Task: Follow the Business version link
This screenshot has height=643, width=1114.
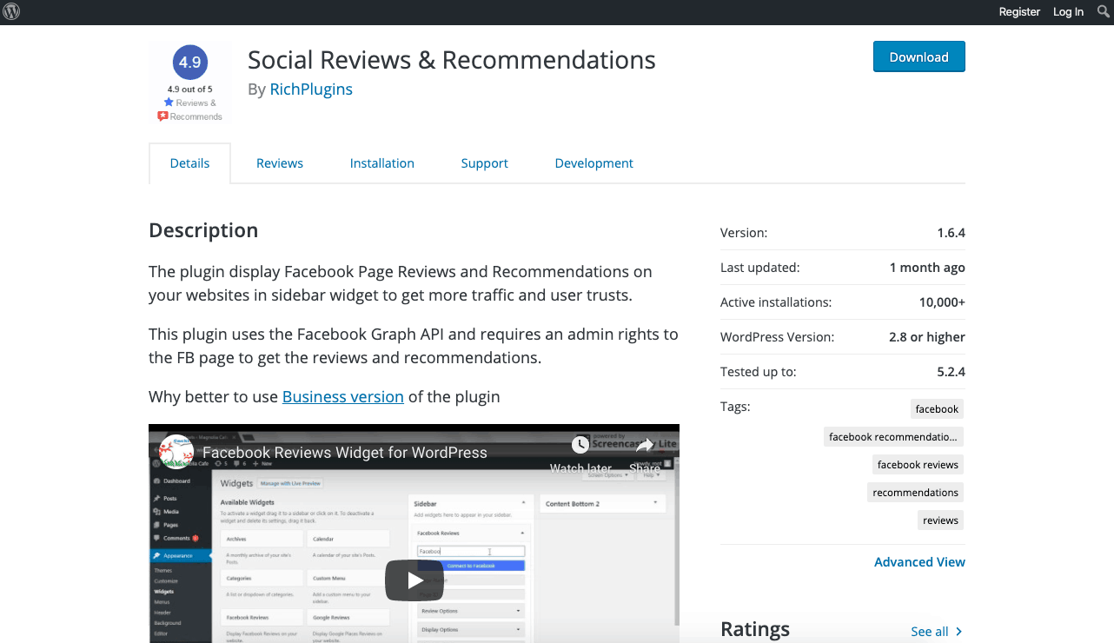Action: [342, 396]
